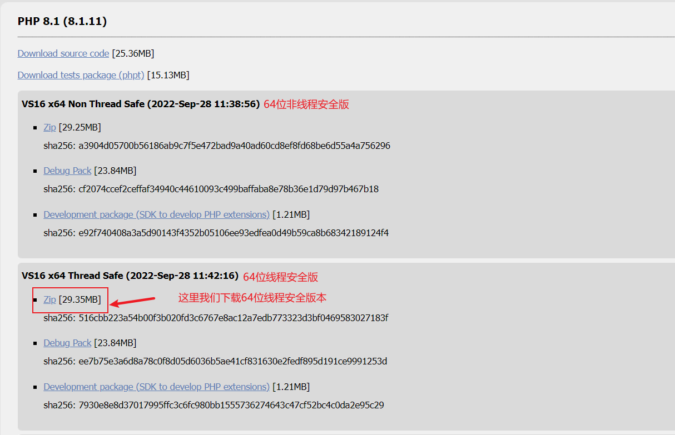Image resolution: width=675 pixels, height=435 pixels.
Task: Open Development package link under Non Thread Safe
Action: (x=157, y=214)
